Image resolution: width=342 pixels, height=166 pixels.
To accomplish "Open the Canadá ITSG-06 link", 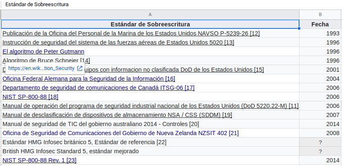I will click(98, 88).
